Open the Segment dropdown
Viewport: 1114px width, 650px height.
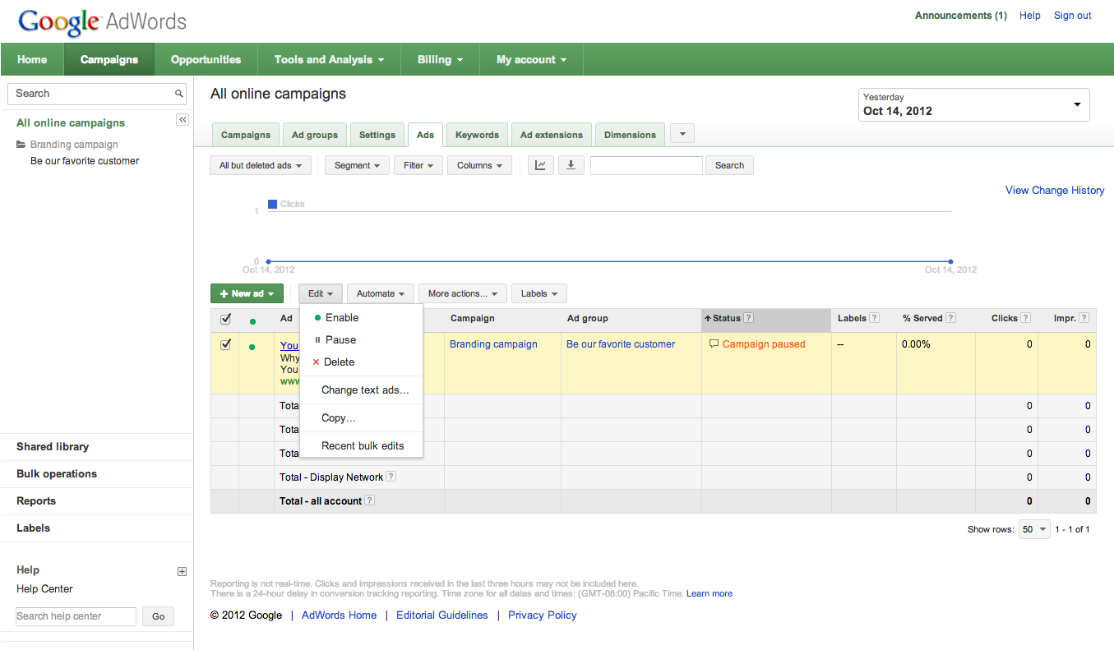point(357,165)
